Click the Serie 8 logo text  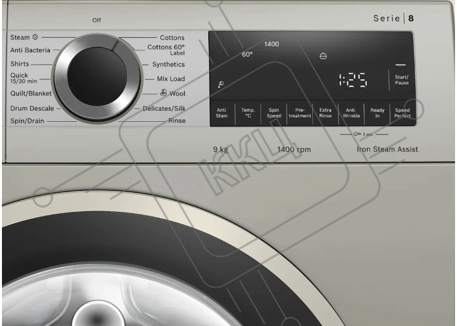pyautogui.click(x=394, y=18)
